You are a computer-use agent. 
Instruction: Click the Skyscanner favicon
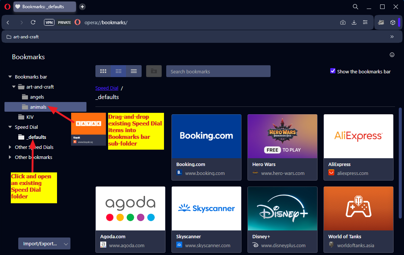pyautogui.click(x=179, y=245)
